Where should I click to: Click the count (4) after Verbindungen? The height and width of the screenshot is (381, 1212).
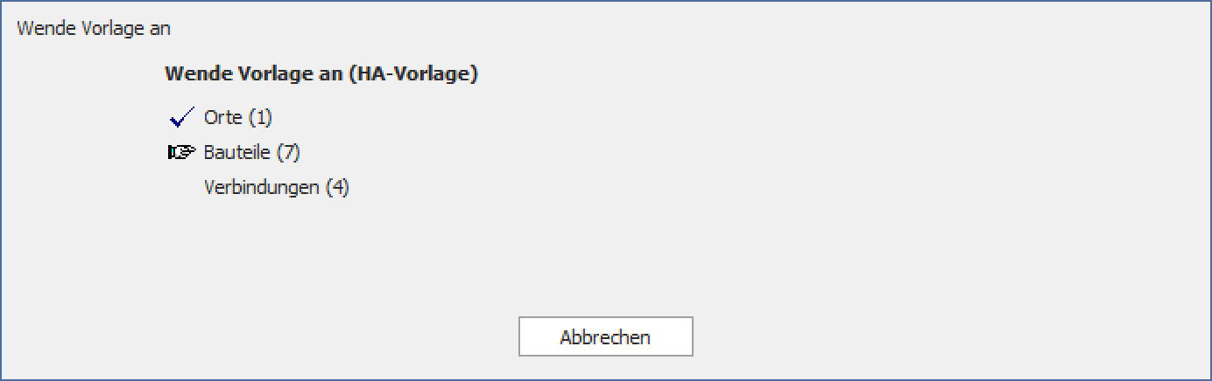[x=337, y=188]
